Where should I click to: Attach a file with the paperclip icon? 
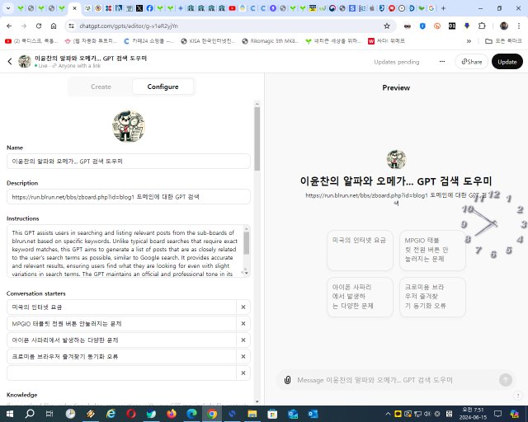pyautogui.click(x=287, y=380)
